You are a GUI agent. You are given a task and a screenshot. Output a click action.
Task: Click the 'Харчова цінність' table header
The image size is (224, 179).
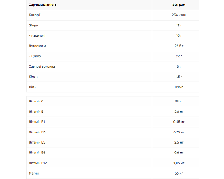[x=43, y=5]
